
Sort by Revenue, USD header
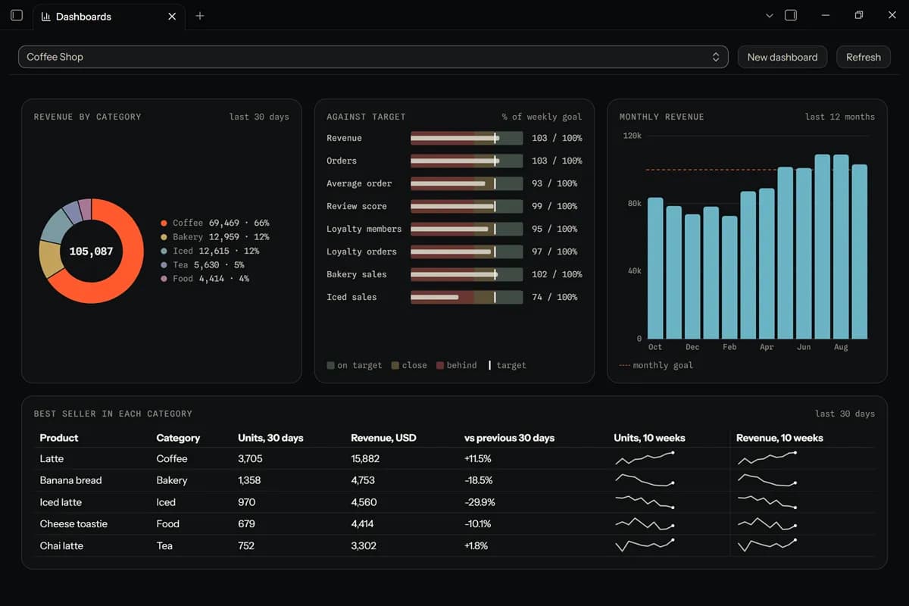pyautogui.click(x=383, y=438)
